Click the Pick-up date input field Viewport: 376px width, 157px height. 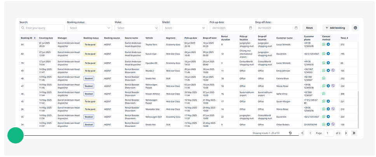pyautogui.click(x=232, y=28)
